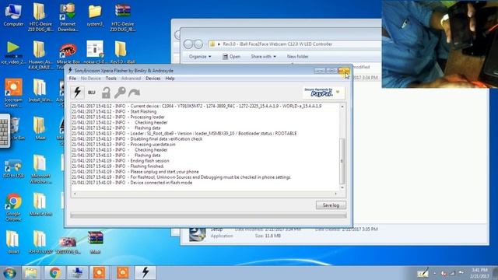This screenshot has width=498, height=280.
Task: Click the Flasher progress bar
Action: tap(209, 215)
